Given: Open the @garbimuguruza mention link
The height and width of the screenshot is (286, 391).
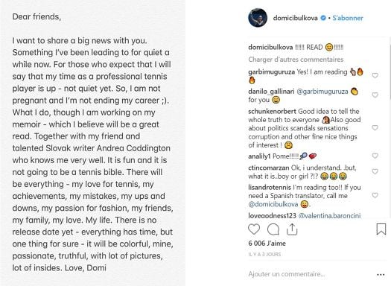Looking at the screenshot, I should coord(322,92).
